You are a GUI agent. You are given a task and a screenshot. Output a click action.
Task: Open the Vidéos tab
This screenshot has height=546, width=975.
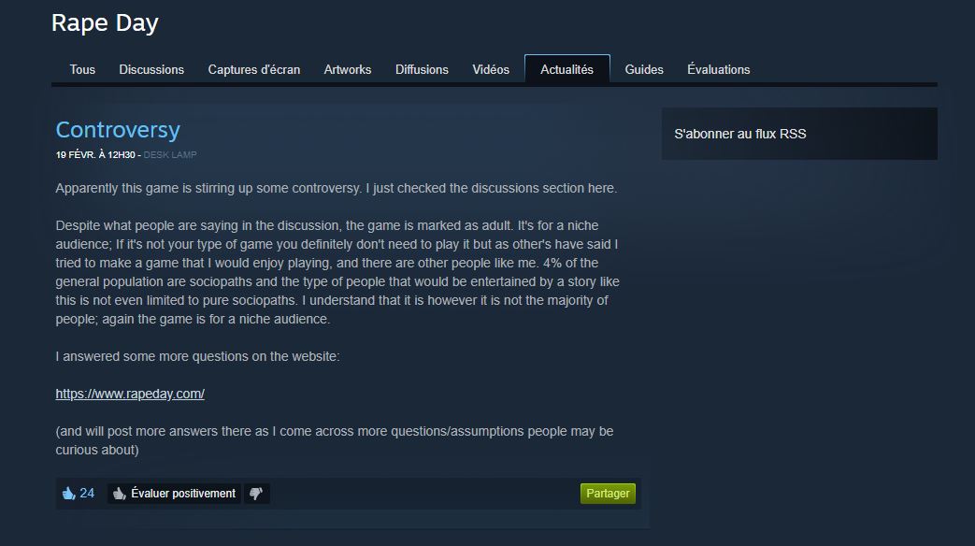[491, 69]
